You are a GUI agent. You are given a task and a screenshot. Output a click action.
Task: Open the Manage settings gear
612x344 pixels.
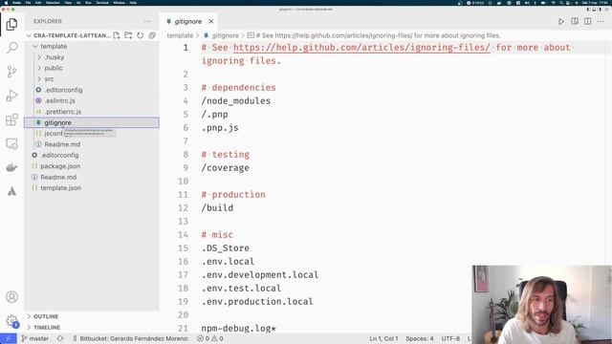point(11,321)
